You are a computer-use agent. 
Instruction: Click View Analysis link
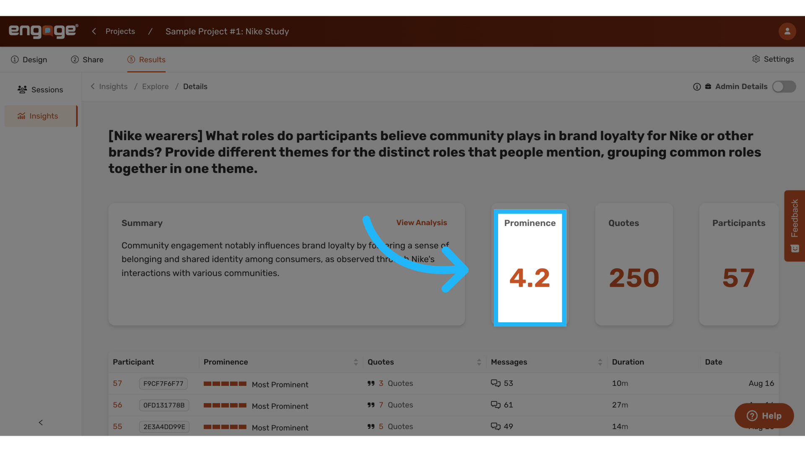422,223
